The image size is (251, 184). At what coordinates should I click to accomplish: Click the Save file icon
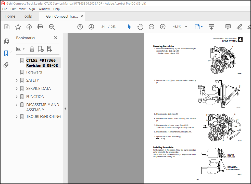coord(7,27)
